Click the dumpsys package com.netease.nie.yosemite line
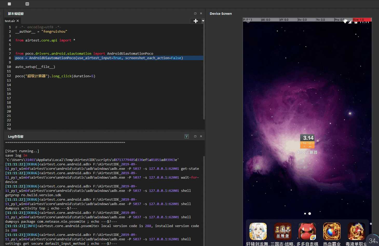The image size is (379, 246). click(98, 217)
